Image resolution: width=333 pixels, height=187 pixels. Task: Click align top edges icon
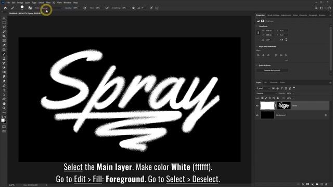276,55
